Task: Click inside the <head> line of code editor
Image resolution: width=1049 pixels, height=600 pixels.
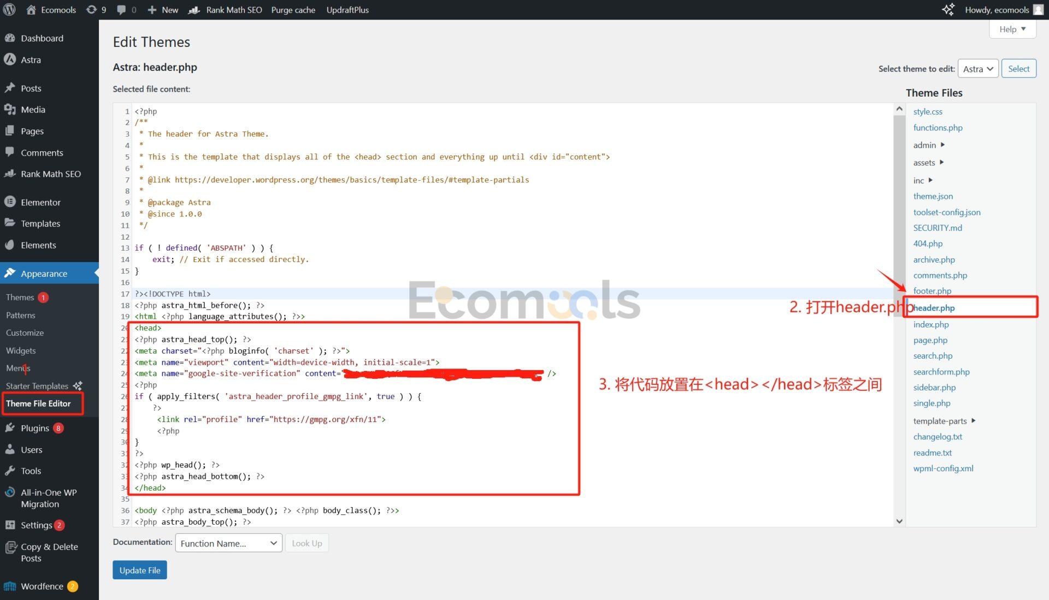Action: (x=148, y=328)
